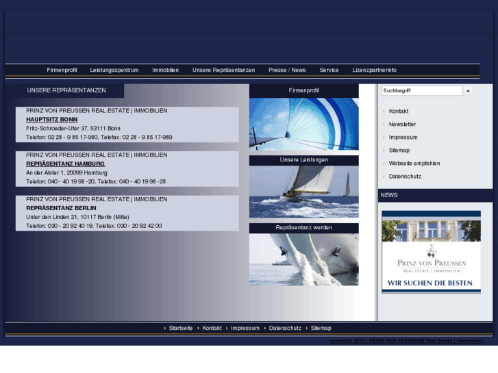
Task: Click the NEWS section header
Action: [x=435, y=195]
